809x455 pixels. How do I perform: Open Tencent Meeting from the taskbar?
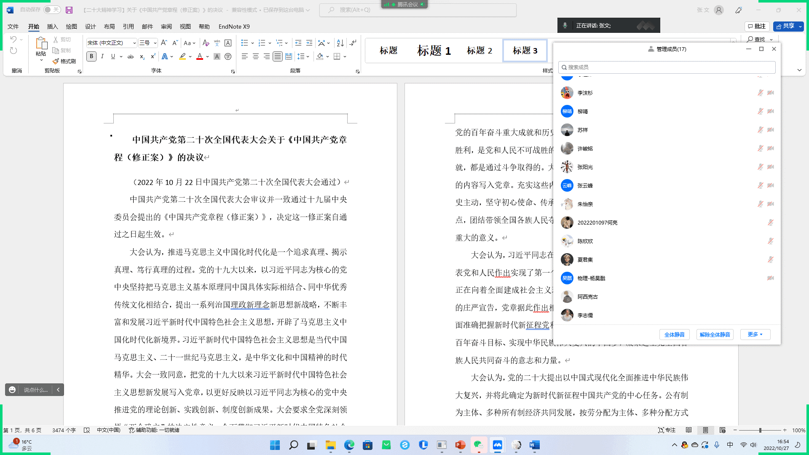(498, 445)
